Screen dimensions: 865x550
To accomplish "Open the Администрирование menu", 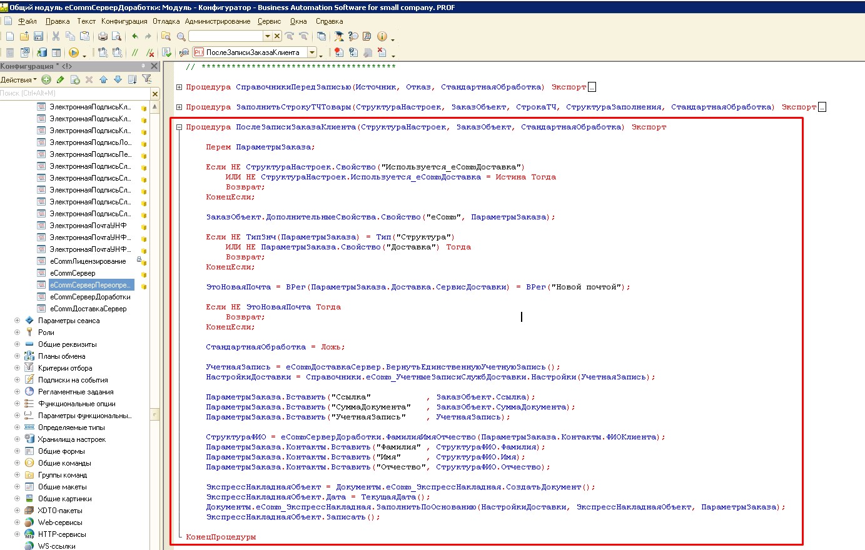I will (218, 21).
